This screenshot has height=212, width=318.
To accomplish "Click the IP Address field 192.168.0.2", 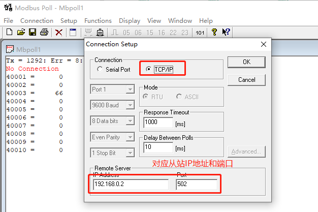I will click(x=131, y=185).
